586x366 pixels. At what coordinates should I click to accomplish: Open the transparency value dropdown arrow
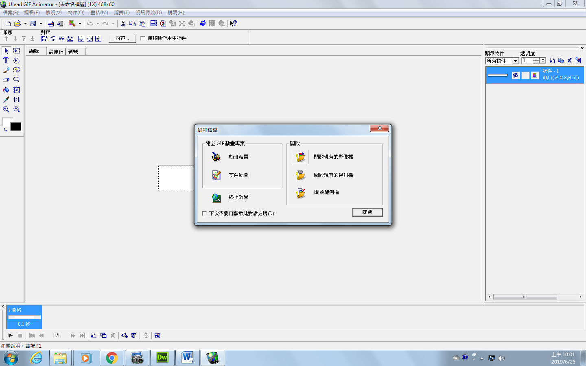[543, 61]
